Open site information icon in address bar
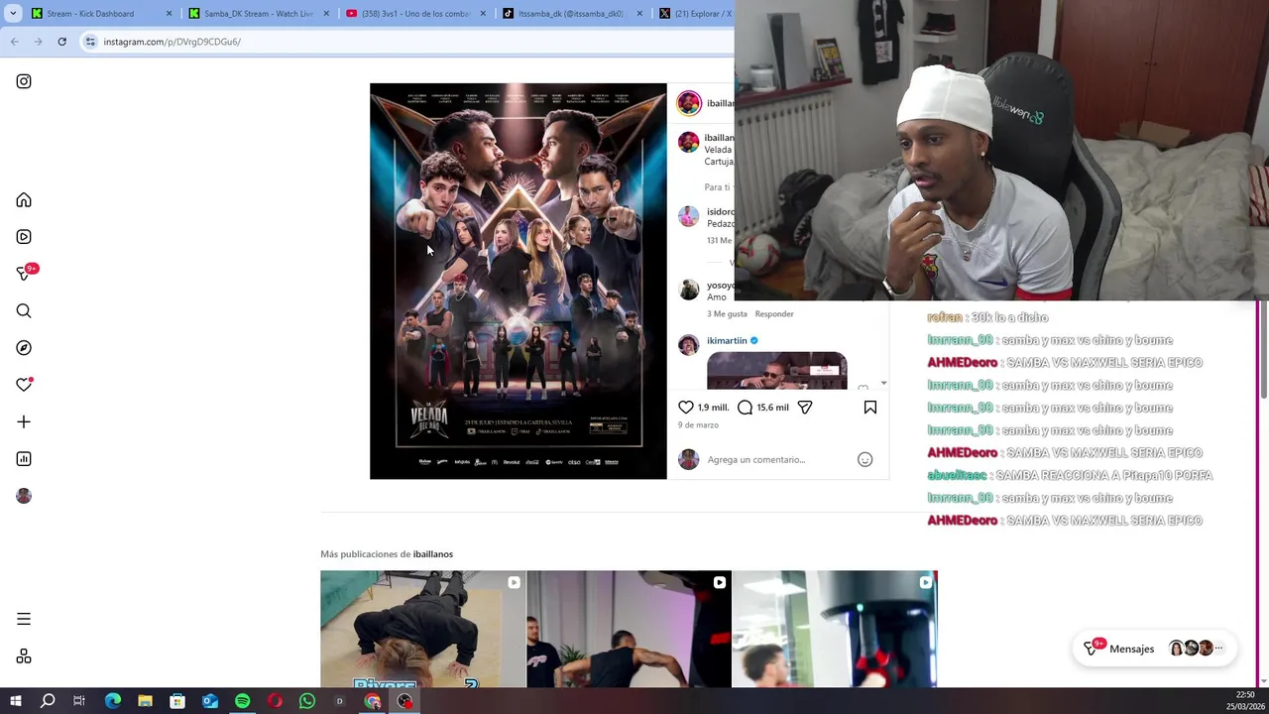Screen dimensions: 1269x714 click(90, 42)
